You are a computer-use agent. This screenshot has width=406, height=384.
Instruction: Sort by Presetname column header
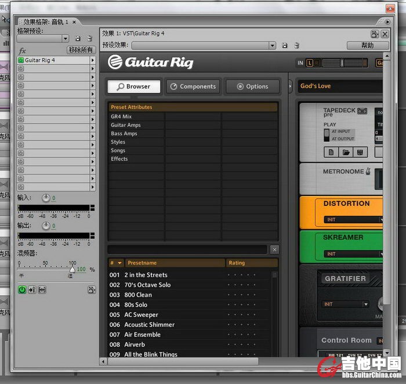(175, 263)
